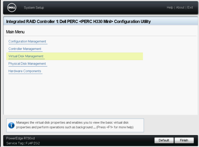
Task: Open the Help link in header
Action: pyautogui.click(x=170, y=8)
